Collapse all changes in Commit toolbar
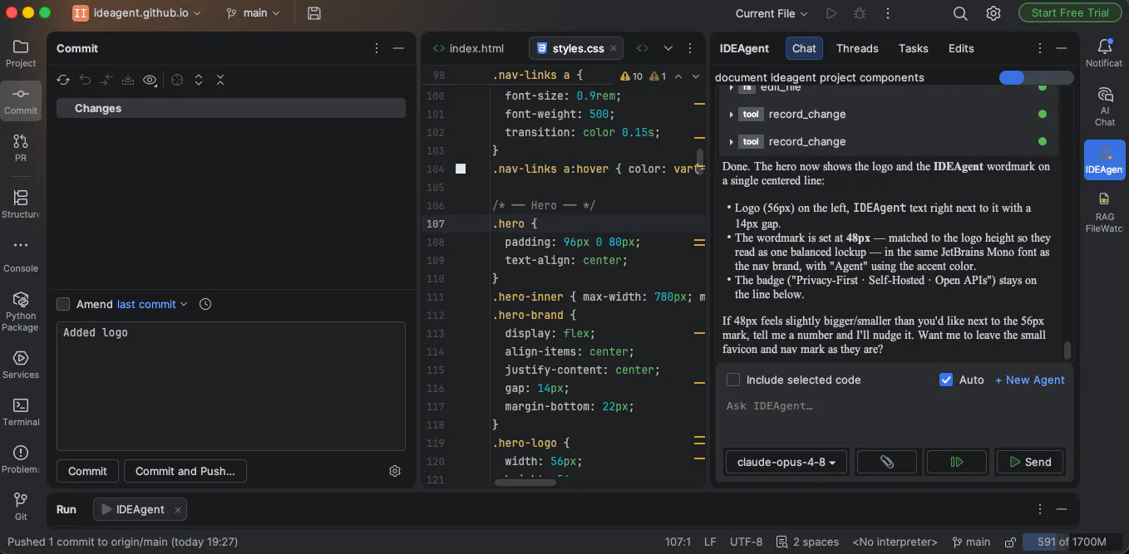The width and height of the screenshot is (1129, 554). point(220,80)
